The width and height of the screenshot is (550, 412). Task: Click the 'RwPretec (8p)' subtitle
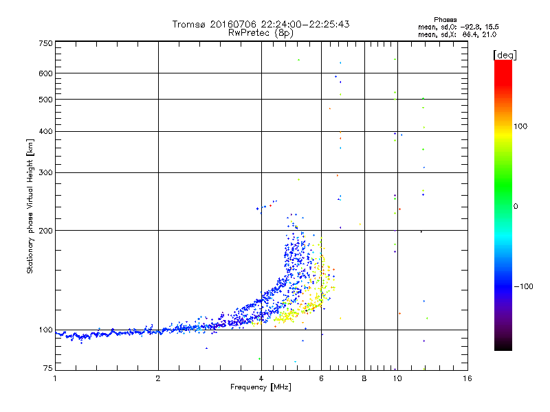coord(261,33)
